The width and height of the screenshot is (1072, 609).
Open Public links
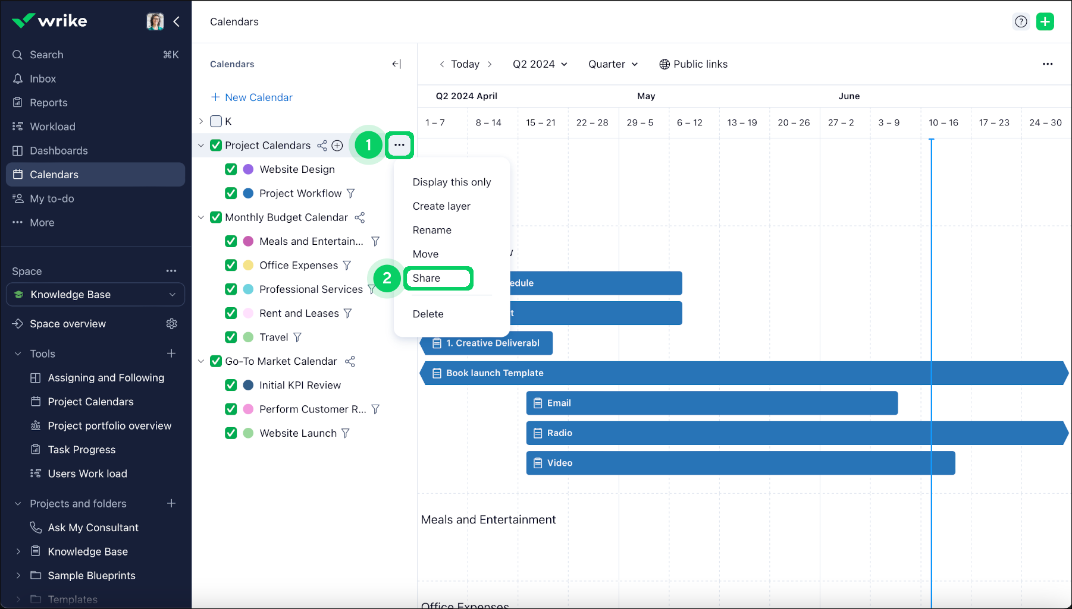[693, 64]
